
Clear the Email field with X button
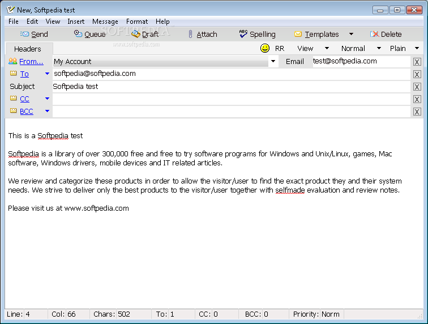[417, 62]
